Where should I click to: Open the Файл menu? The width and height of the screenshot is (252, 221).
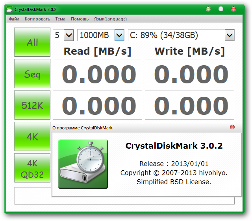pos(14,19)
